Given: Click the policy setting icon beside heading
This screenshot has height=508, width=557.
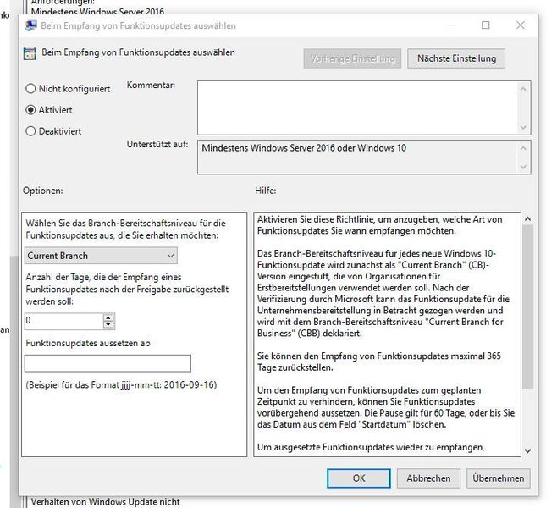Looking at the screenshot, I should [x=30, y=53].
